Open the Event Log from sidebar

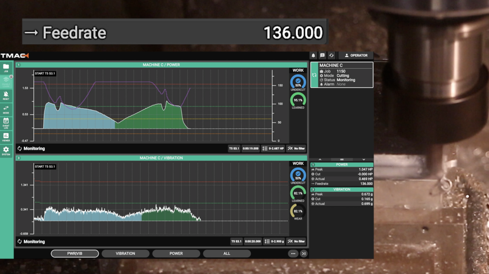6,123
